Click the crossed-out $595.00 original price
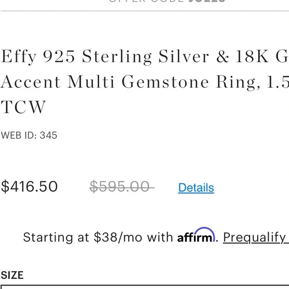 pos(122,186)
